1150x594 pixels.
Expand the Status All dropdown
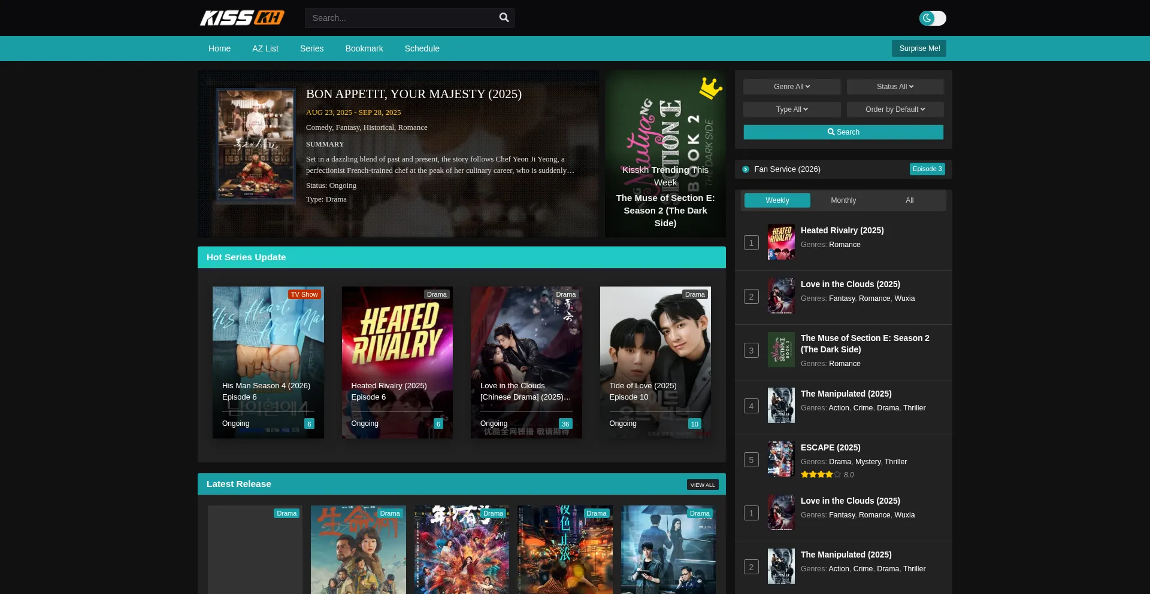(x=895, y=87)
